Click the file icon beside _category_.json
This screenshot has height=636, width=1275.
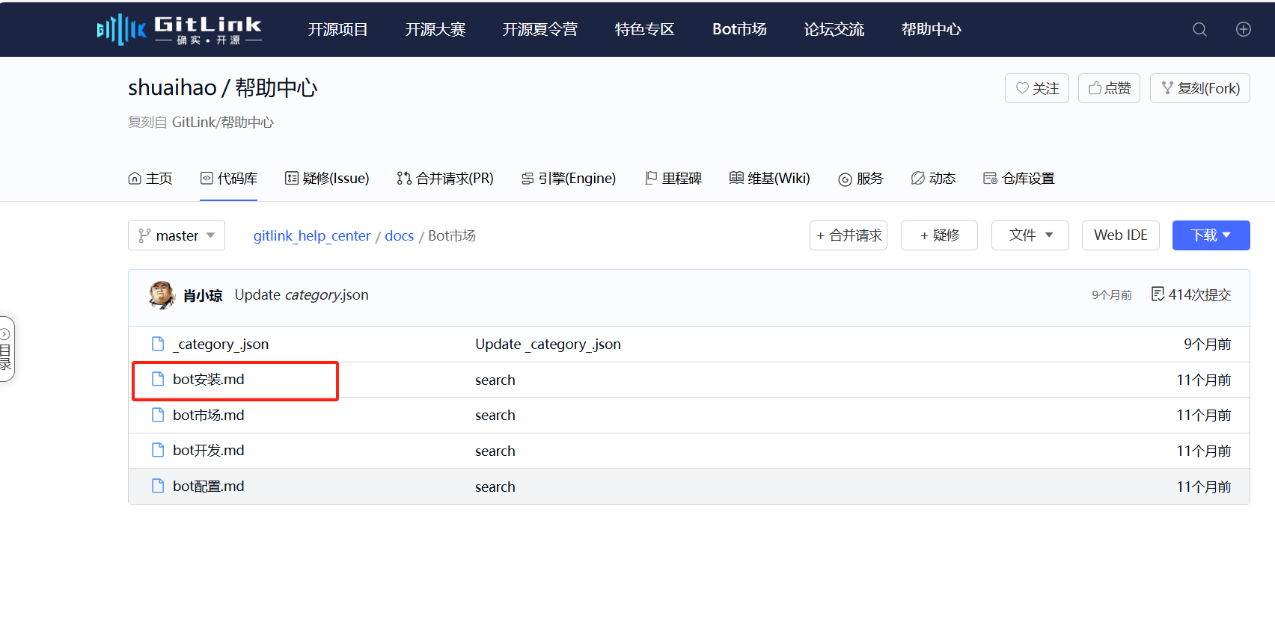(x=158, y=344)
